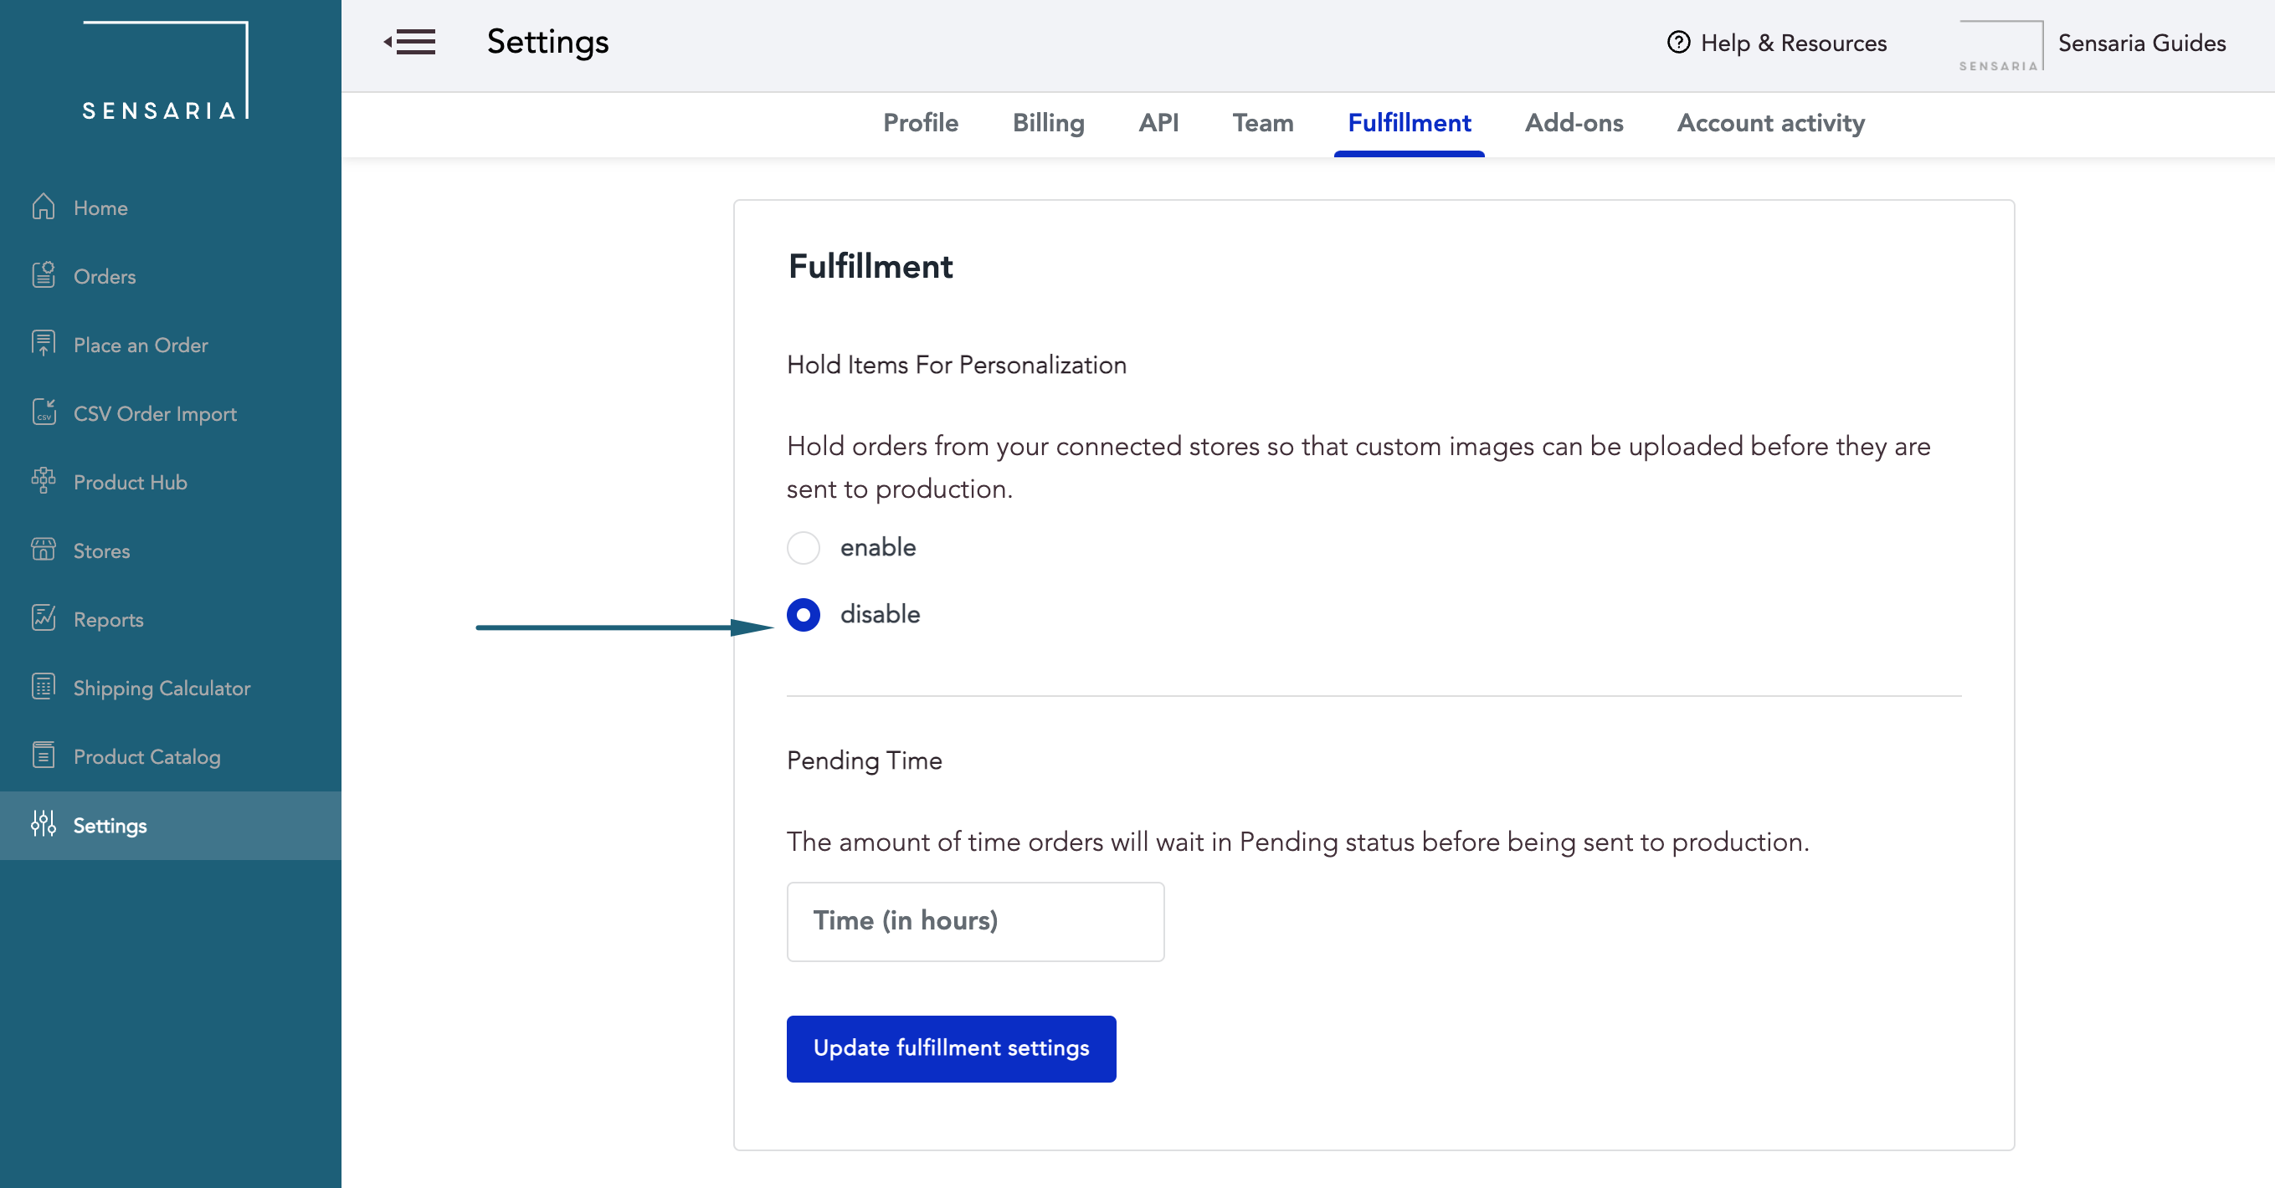Switch to the Profile tab

click(x=920, y=123)
